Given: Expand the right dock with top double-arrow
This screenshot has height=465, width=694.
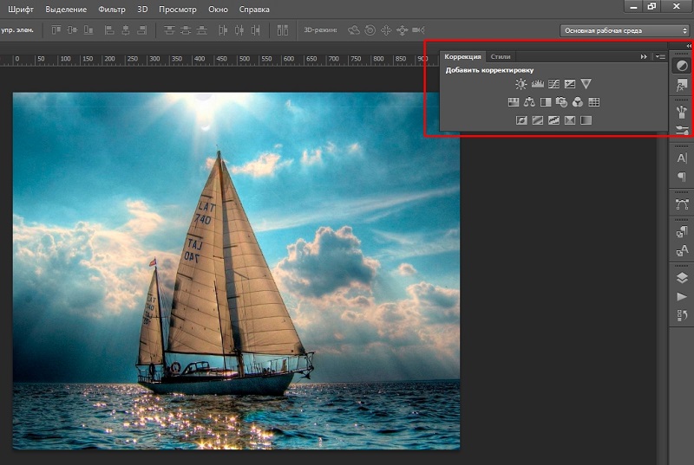Looking at the screenshot, I should 689,46.
